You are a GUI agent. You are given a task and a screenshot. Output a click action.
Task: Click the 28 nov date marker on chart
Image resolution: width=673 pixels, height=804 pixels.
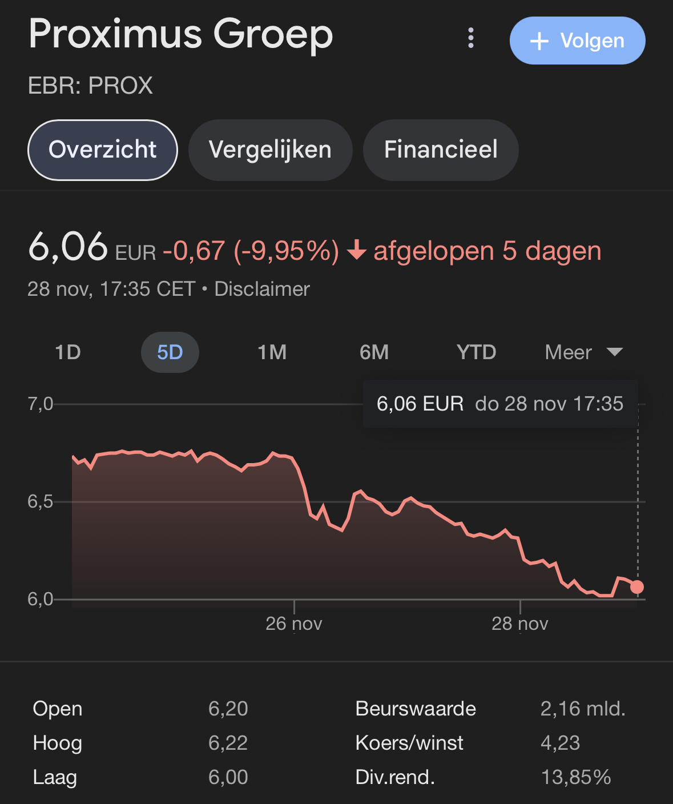[519, 624]
